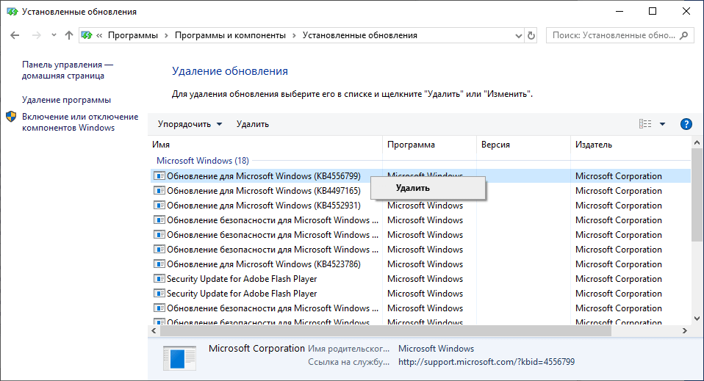This screenshot has height=381, width=704.
Task: Open address bar history dropdown
Action: [x=519, y=35]
